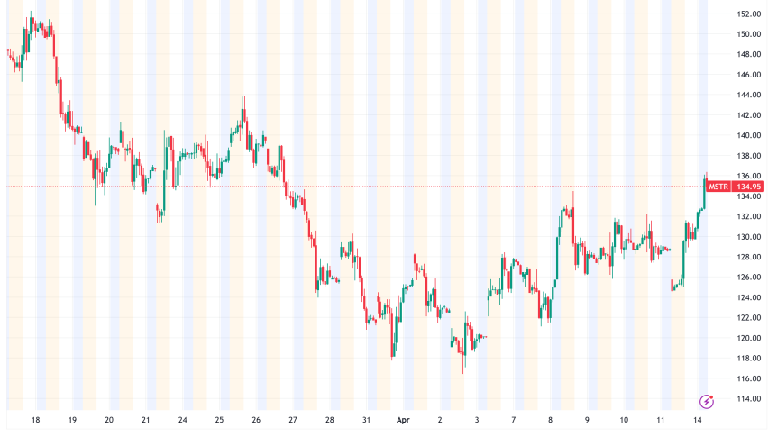
Task: Select date 18 on the time axis
Action: point(35,420)
